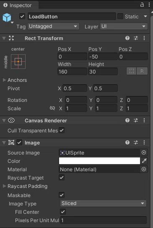
Task: Open Image component three-dot context menu
Action: (x=144, y=142)
